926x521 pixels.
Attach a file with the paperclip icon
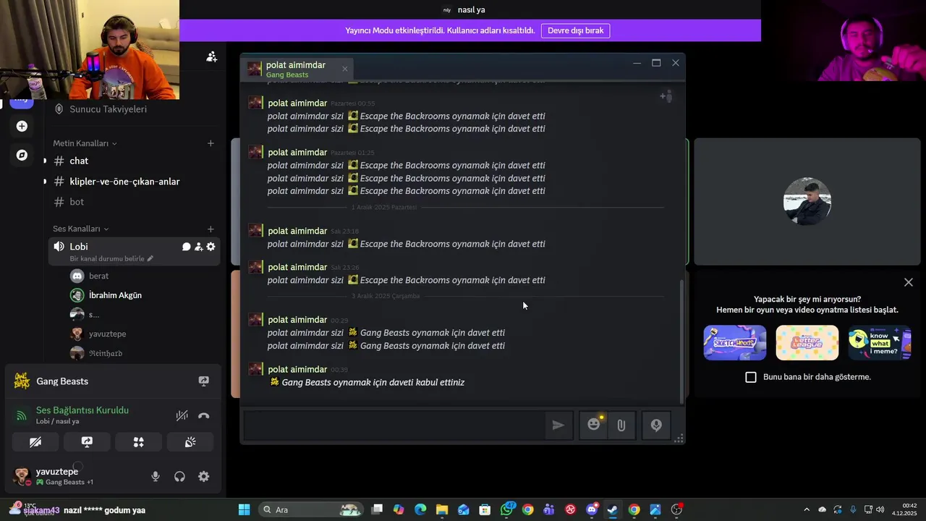(x=621, y=425)
